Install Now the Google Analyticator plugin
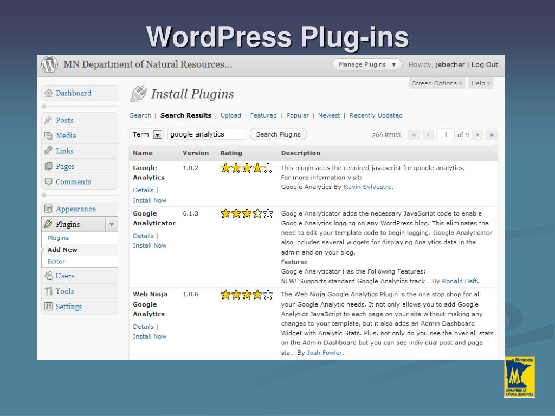The width and height of the screenshot is (555, 416). (150, 245)
